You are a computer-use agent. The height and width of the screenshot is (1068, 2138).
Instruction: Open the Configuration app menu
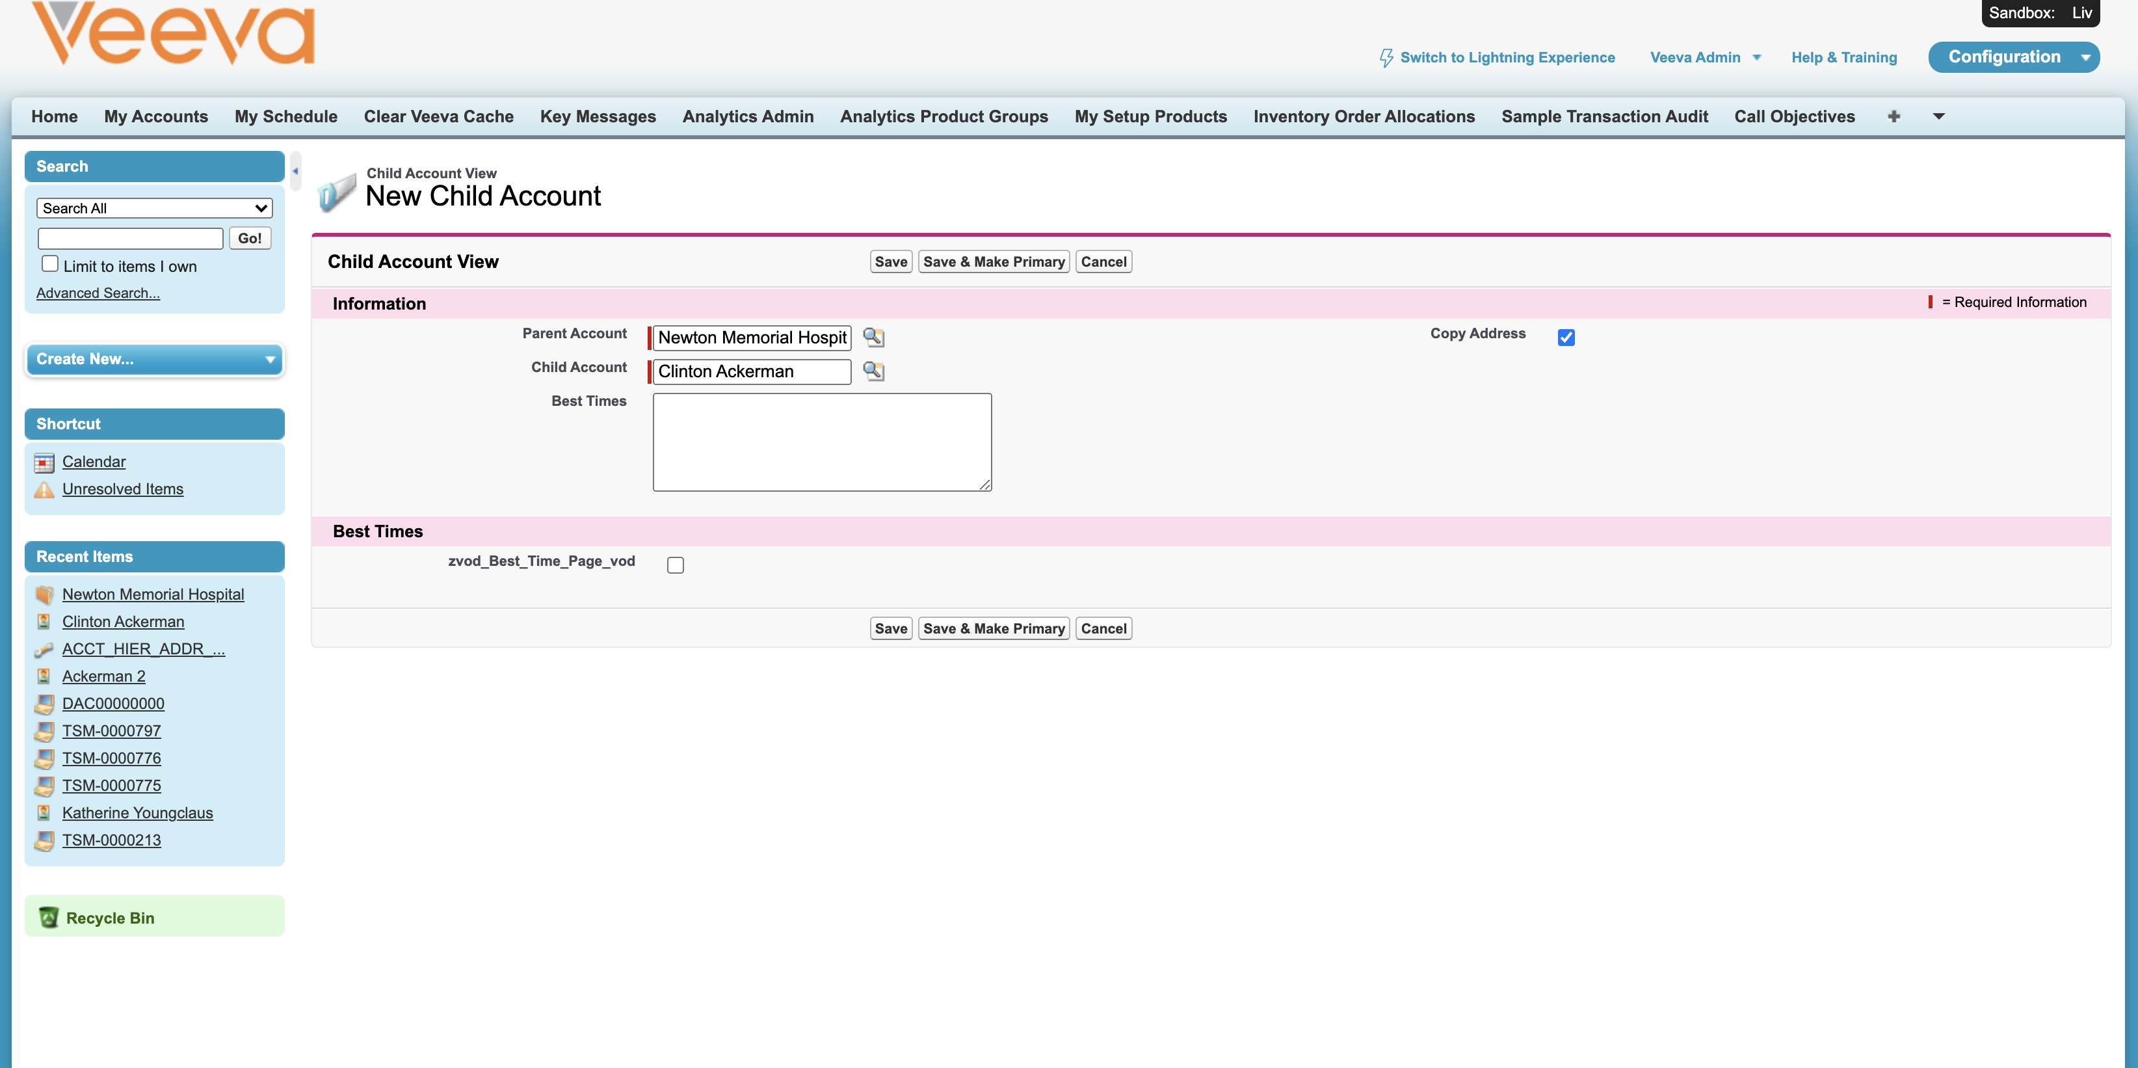[2014, 57]
